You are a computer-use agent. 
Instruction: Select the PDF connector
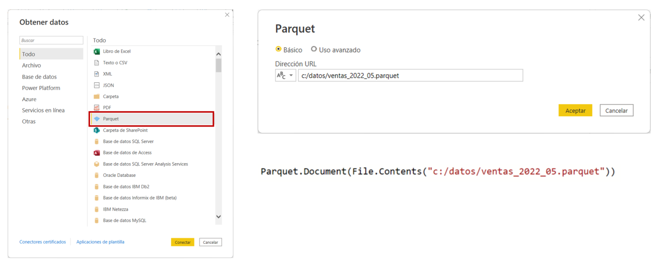click(107, 108)
